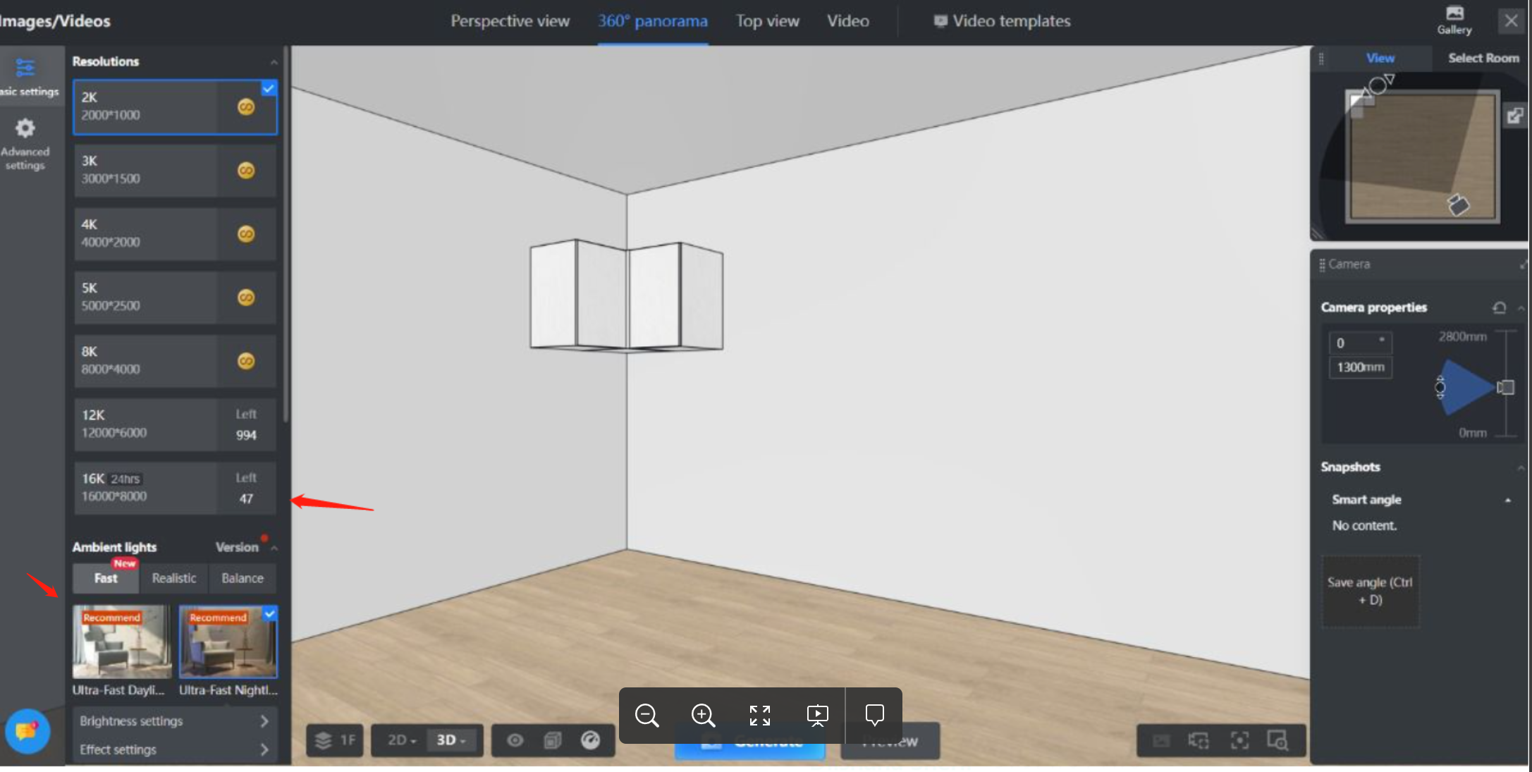Expand the Effect settings row
The height and width of the screenshot is (772, 1532).
click(174, 749)
